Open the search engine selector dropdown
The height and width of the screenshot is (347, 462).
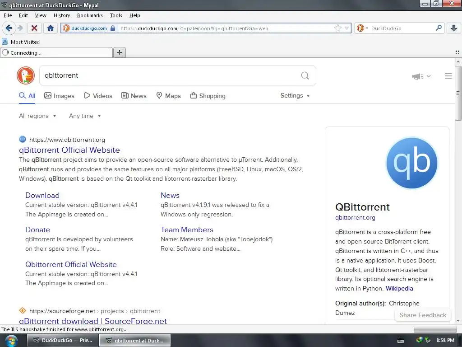coord(362,28)
